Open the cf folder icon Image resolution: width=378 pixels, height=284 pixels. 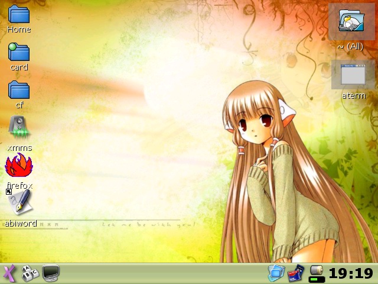point(19,90)
